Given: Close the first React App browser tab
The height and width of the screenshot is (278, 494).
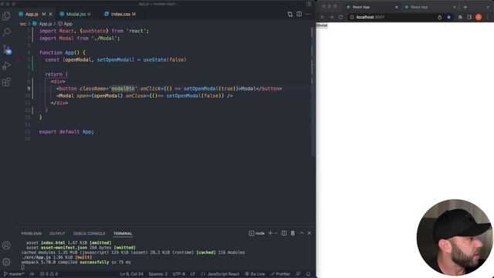Looking at the screenshot, I should coord(396,7).
